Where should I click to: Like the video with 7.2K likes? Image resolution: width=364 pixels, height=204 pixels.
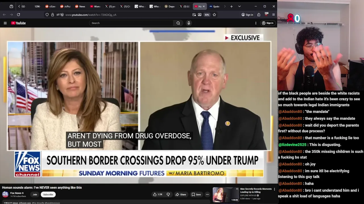(x=158, y=194)
